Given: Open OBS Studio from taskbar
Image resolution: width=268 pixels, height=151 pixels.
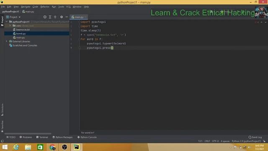Looking at the screenshot, I should click(x=64, y=147).
